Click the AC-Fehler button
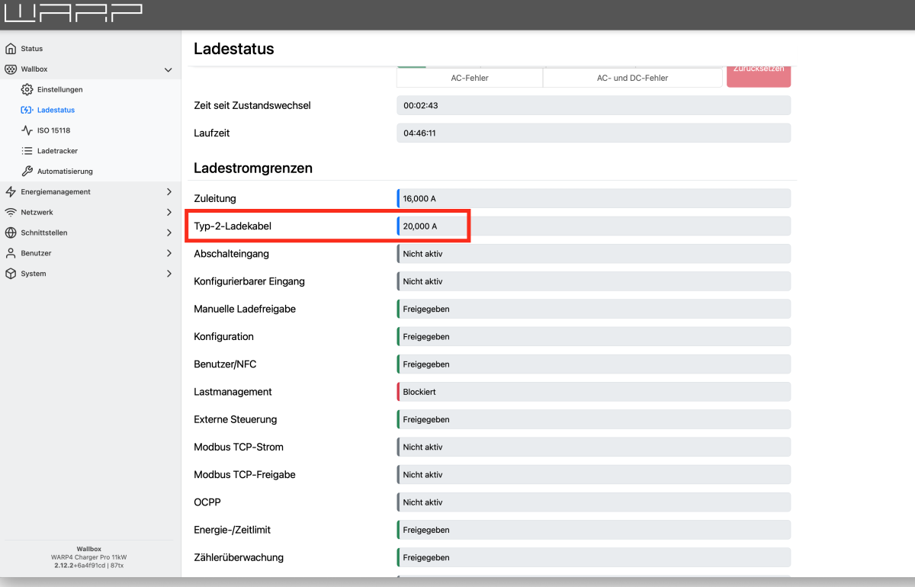Image resolution: width=915 pixels, height=587 pixels. click(470, 77)
